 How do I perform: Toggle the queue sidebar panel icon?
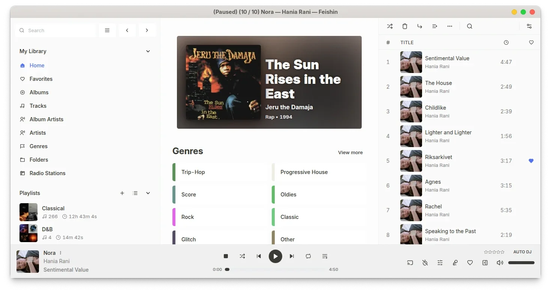click(x=485, y=263)
